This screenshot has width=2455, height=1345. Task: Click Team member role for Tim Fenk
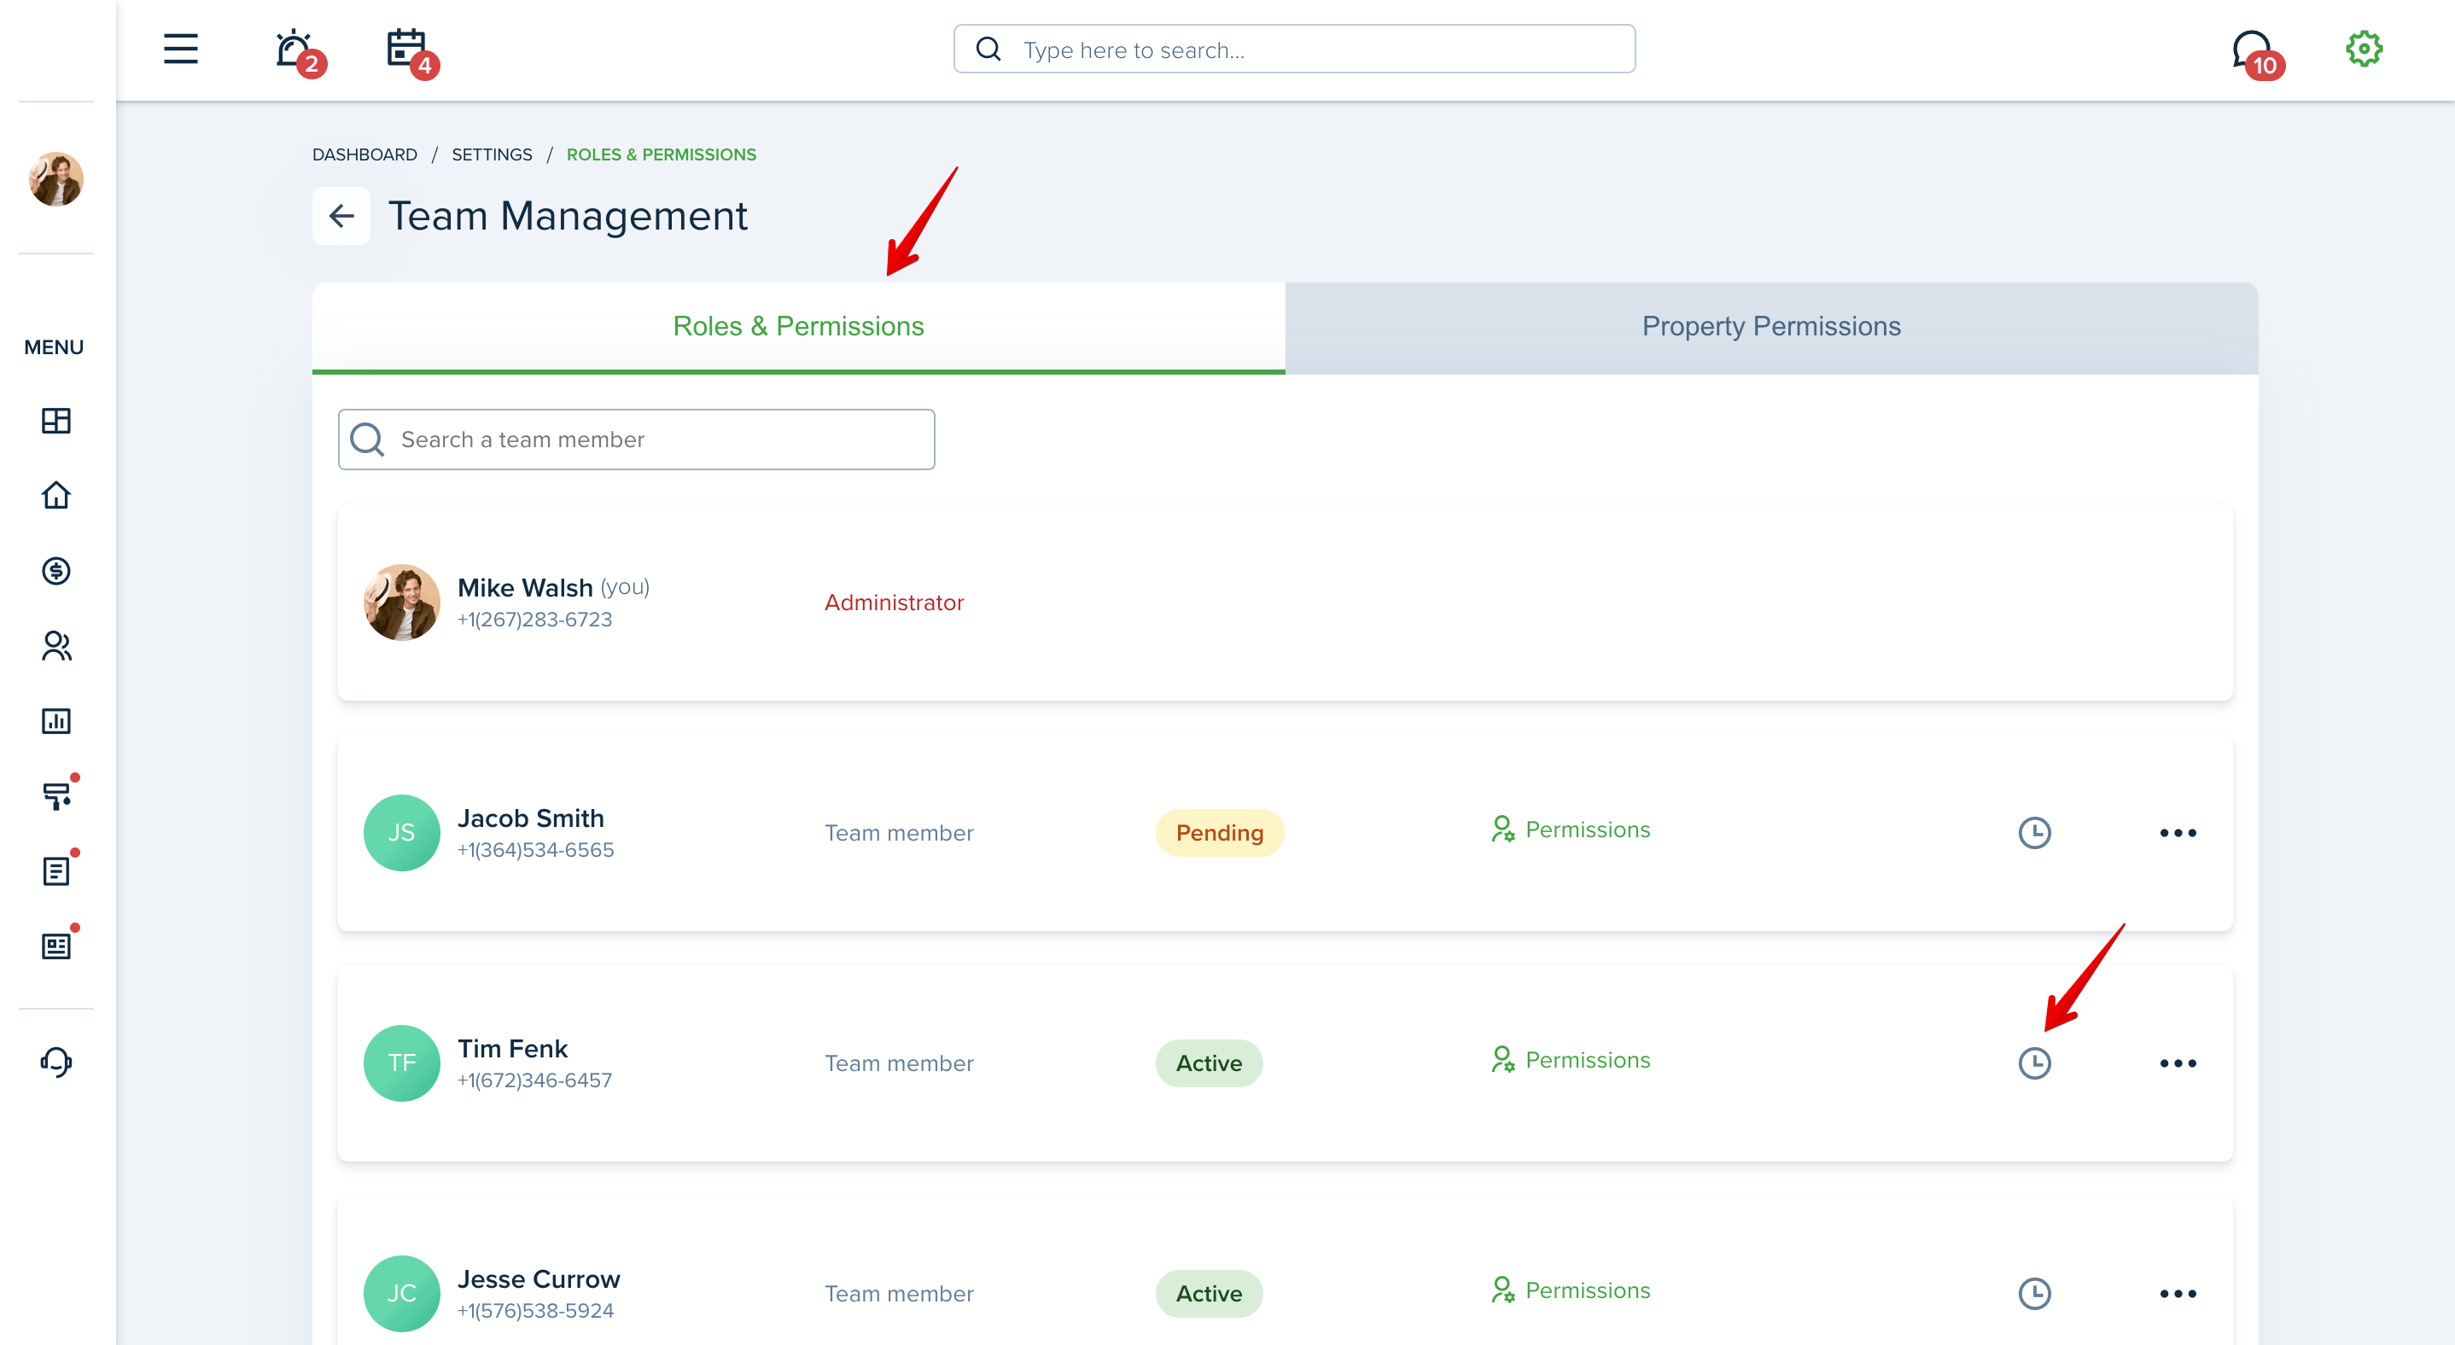pyautogui.click(x=899, y=1063)
